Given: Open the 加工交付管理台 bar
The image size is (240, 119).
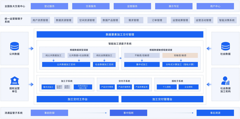Looking at the screenshot, I should (x=162, y=99).
